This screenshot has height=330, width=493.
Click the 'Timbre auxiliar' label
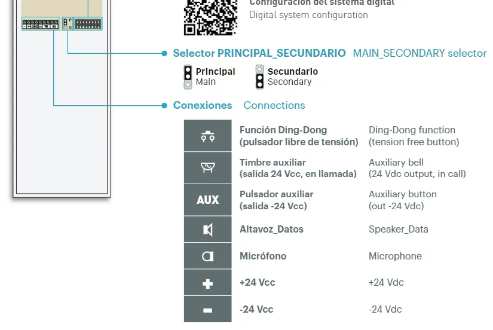[272, 163]
